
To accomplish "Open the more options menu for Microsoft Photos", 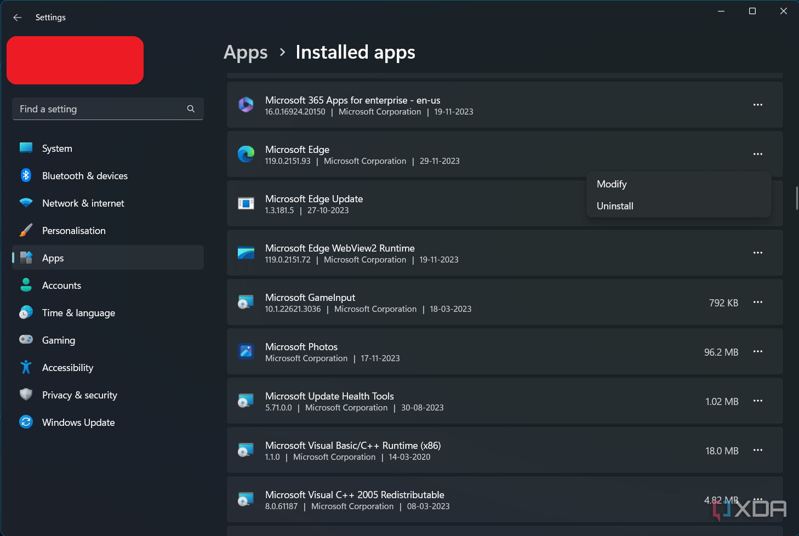I will pyautogui.click(x=758, y=351).
